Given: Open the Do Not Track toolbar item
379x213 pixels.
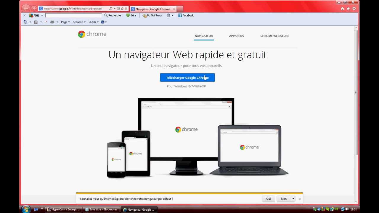Looking at the screenshot, I should 152,15.
